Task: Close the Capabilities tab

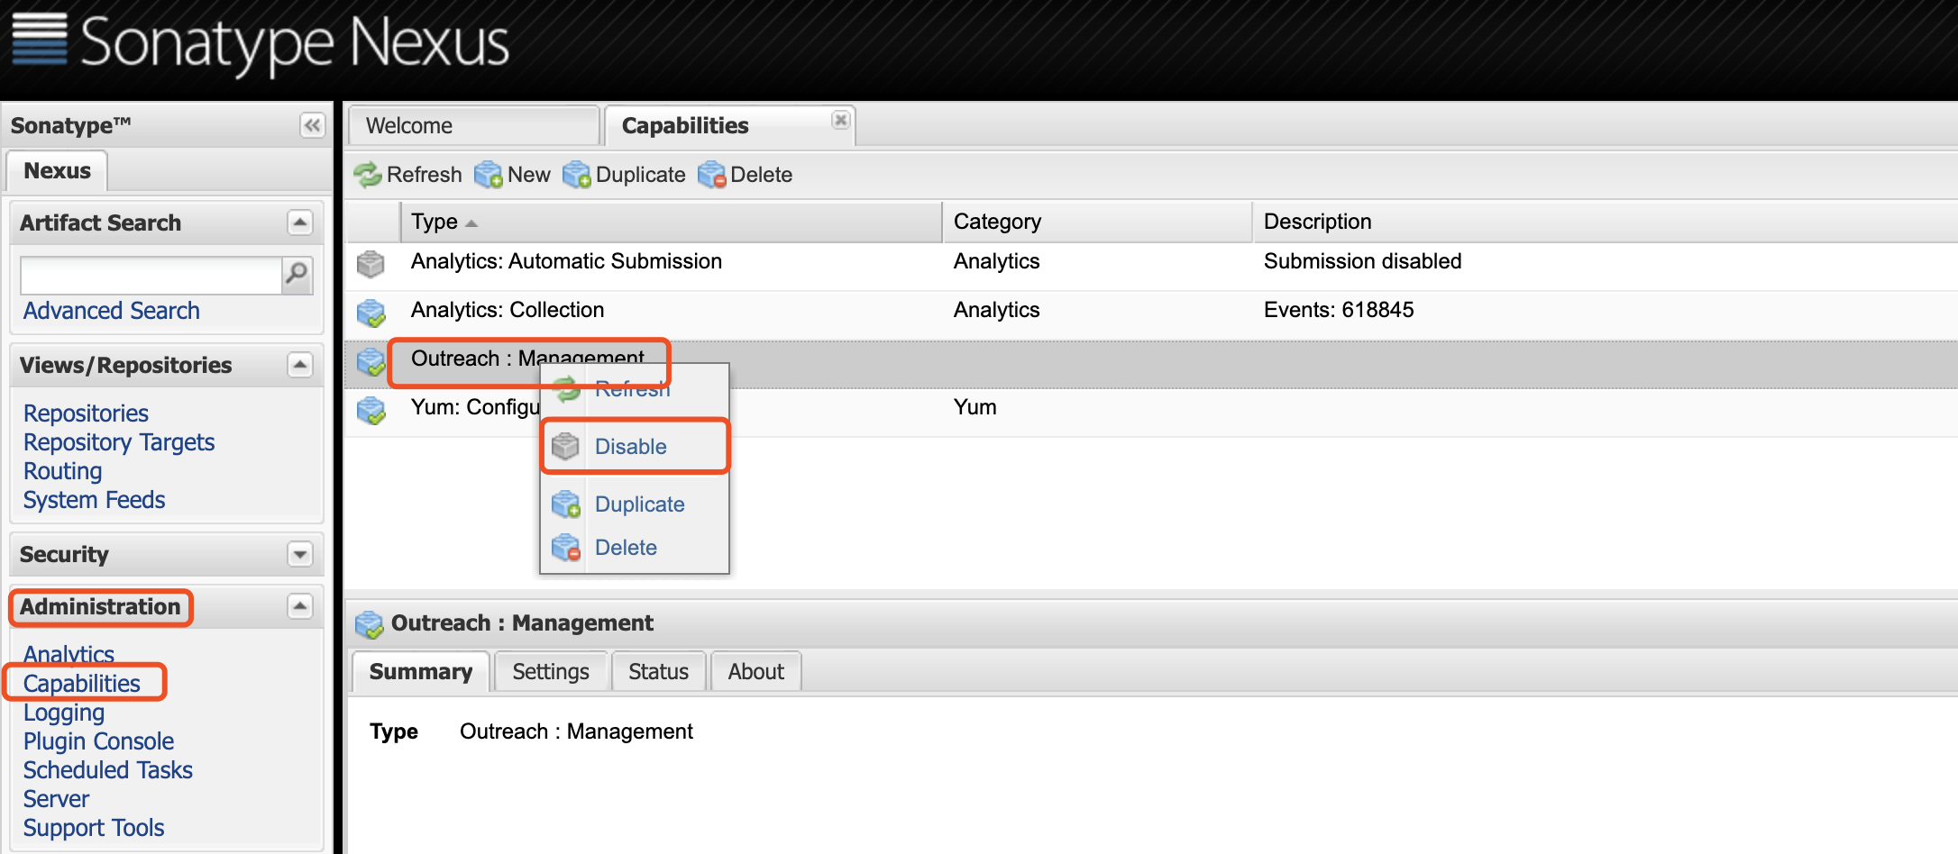Action: pyautogui.click(x=840, y=120)
